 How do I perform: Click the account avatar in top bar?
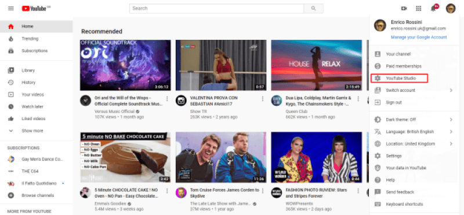[451, 9]
